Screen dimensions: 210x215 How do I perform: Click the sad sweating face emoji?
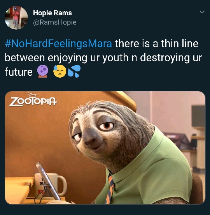60,71
